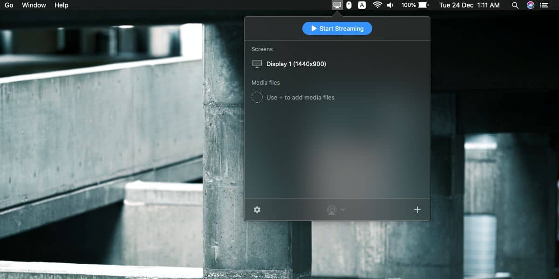The width and height of the screenshot is (559, 279).
Task: Click the battery status icon
Action: [423, 5]
